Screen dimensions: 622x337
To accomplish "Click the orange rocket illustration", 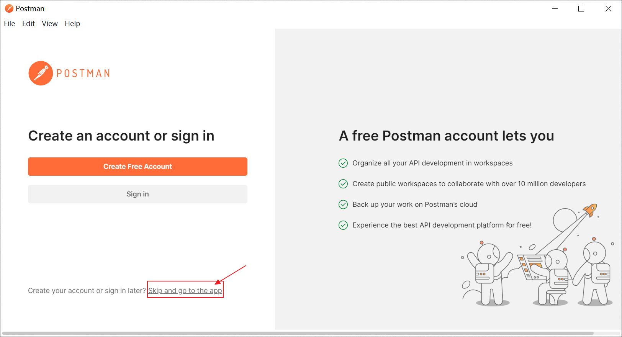I will tap(590, 209).
